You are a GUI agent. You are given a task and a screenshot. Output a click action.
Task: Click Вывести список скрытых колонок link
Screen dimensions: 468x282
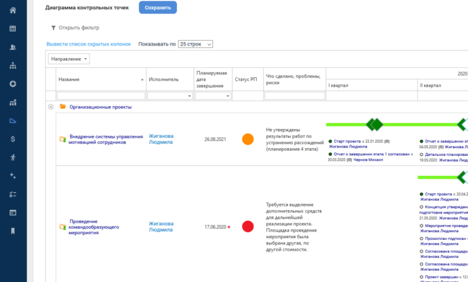(x=88, y=44)
